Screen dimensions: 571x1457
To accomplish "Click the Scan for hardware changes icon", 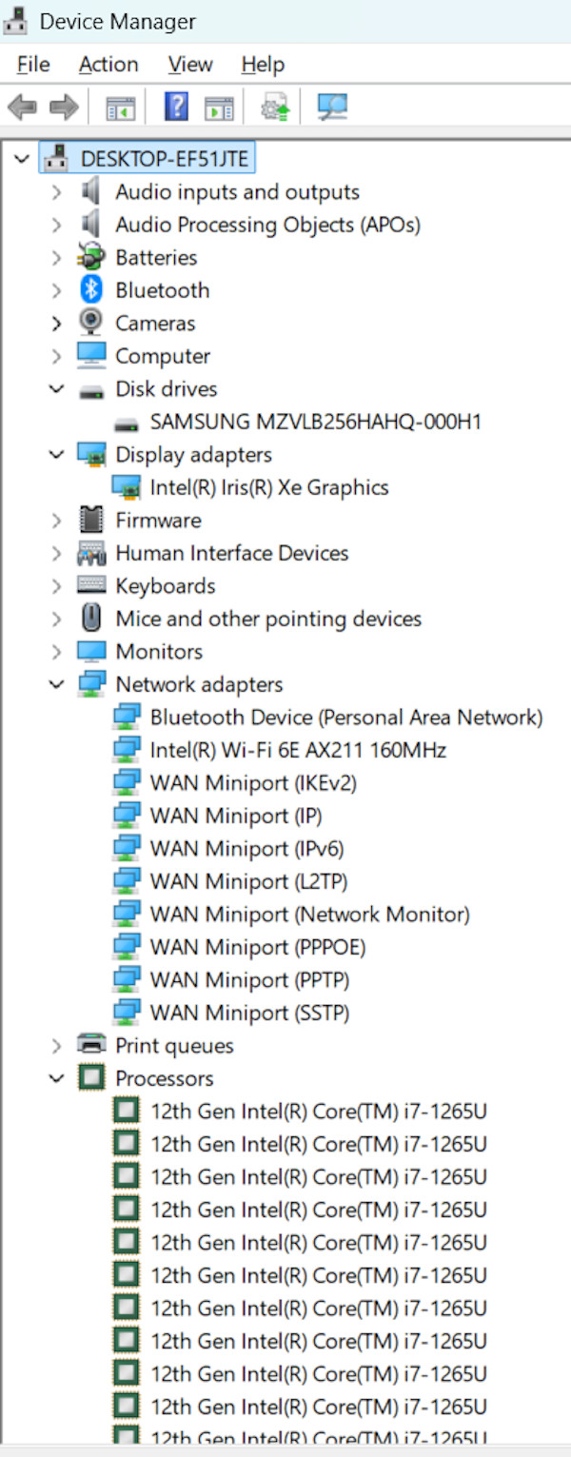I will tap(332, 107).
